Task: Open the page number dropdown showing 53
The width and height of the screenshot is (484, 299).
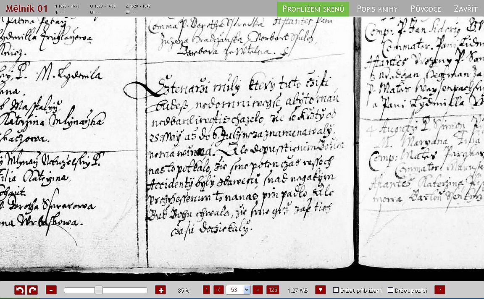Action: (x=238, y=290)
